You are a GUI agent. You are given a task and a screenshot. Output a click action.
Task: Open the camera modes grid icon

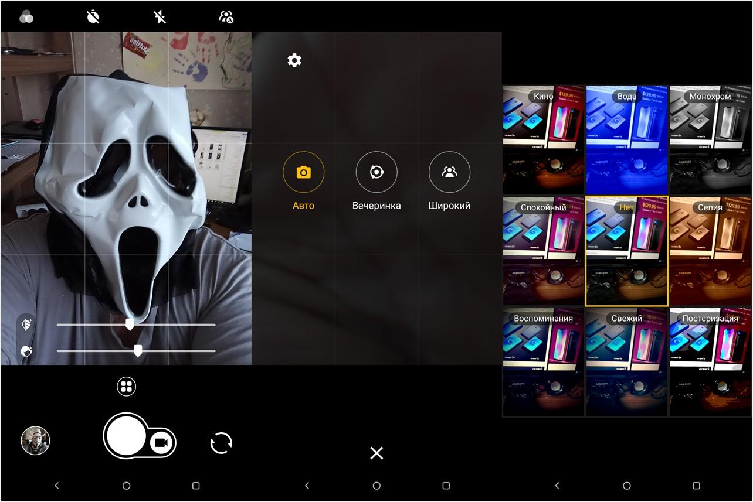pos(126,387)
